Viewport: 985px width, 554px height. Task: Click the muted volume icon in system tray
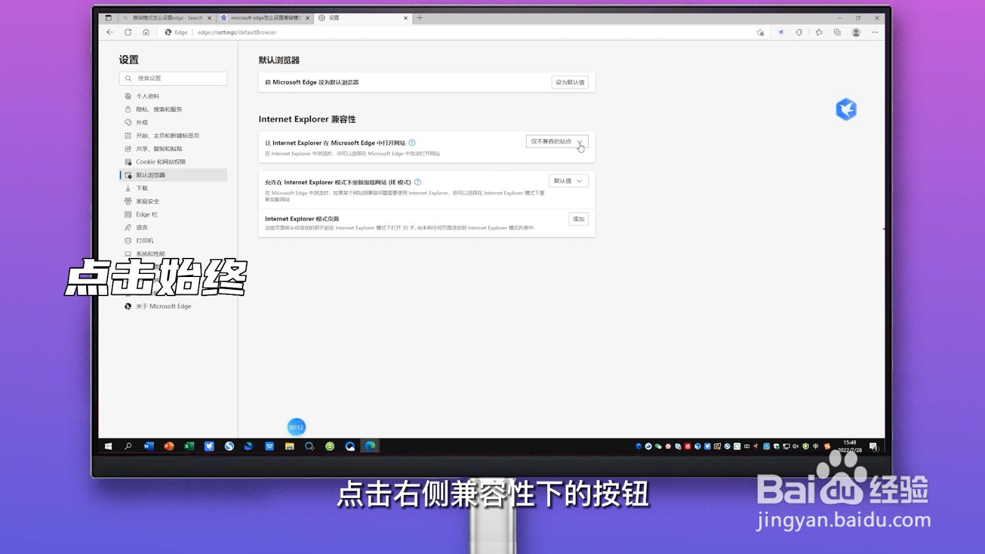click(x=795, y=446)
